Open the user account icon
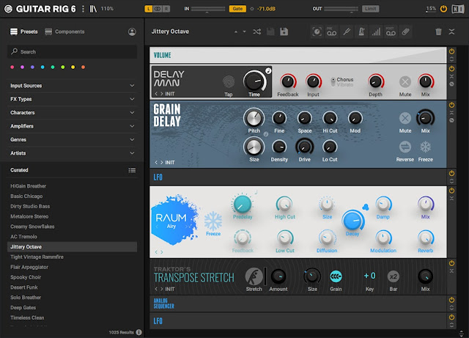 click(132, 32)
